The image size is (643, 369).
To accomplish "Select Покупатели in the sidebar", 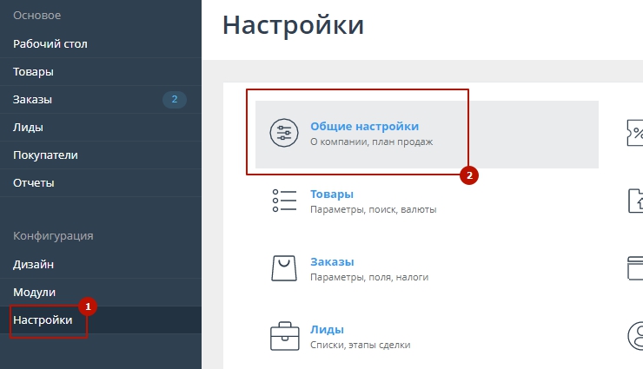I will click(x=45, y=155).
